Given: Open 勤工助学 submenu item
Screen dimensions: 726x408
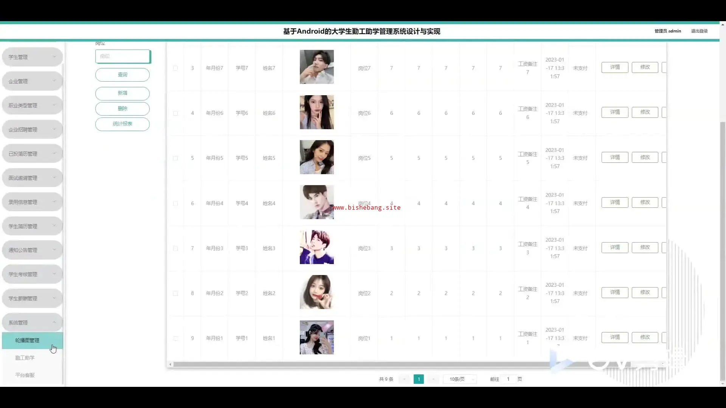Looking at the screenshot, I should coord(25,358).
